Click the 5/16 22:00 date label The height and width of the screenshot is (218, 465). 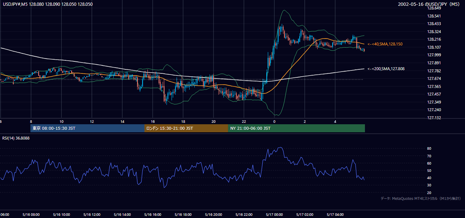(244, 215)
